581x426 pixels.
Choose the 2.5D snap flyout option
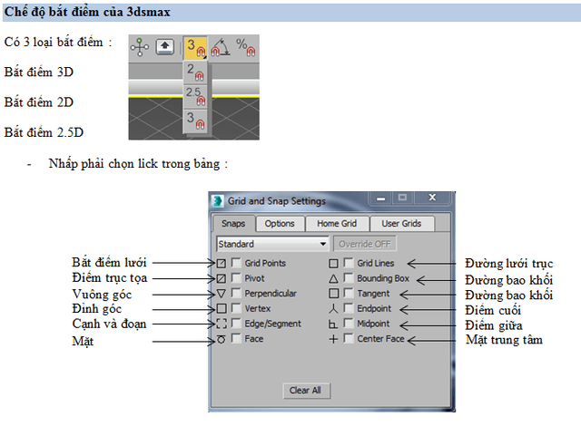195,96
